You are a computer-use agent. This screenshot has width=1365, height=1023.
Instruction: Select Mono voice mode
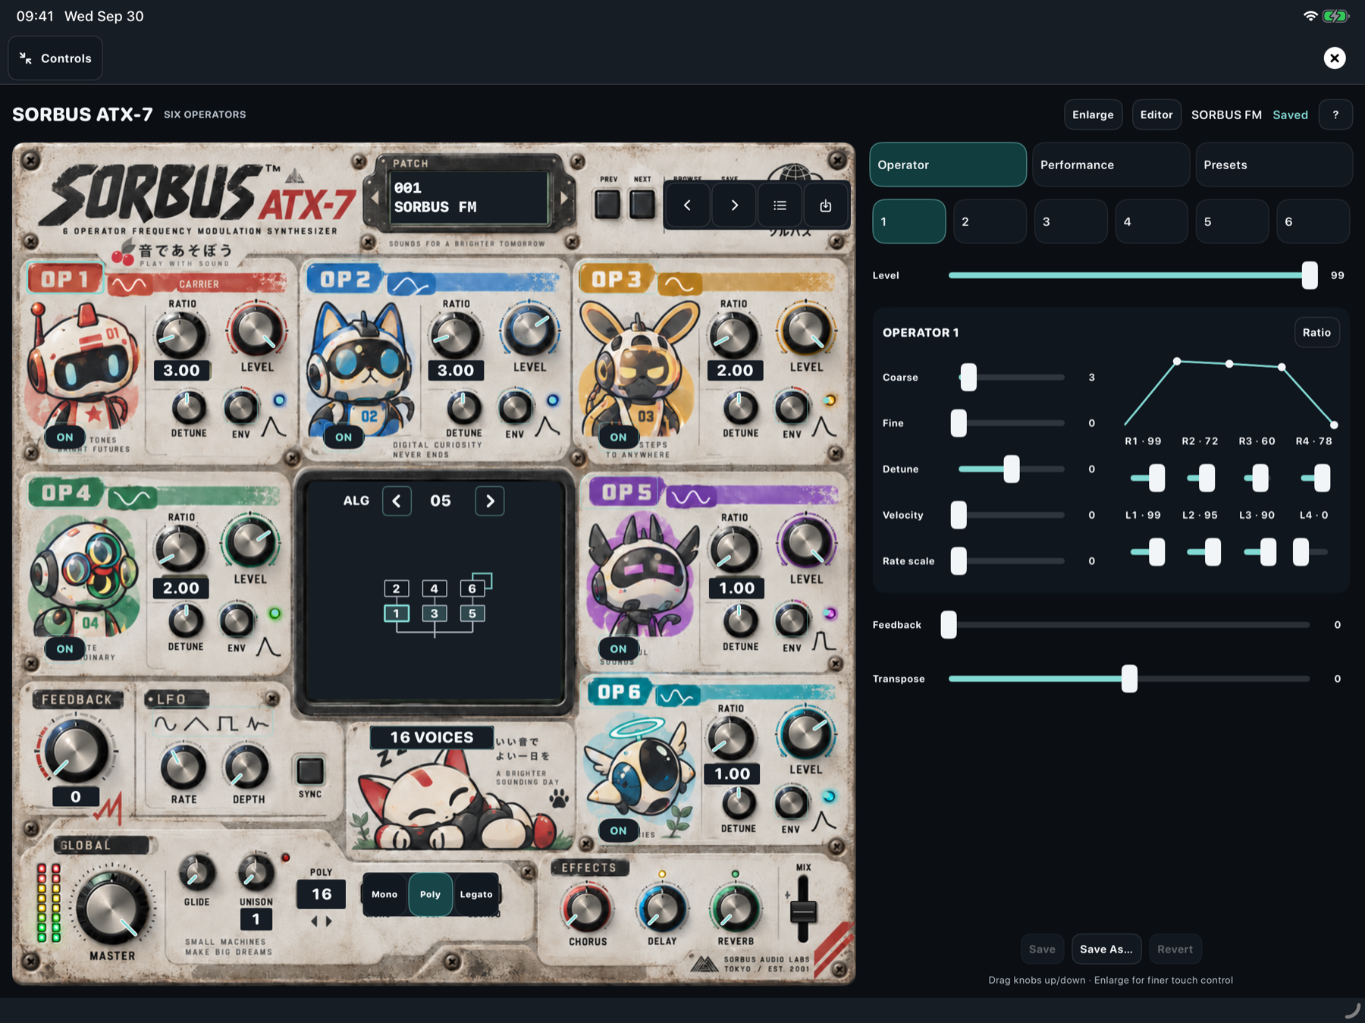pos(384,895)
